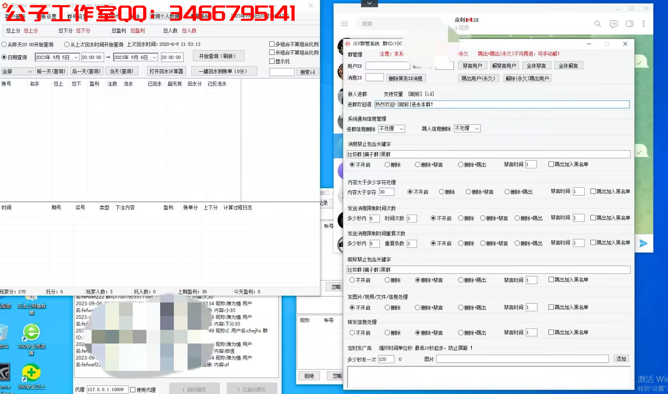The height and width of the screenshot is (394, 668).
Task: Click 踢出用户(永久) button
Action: point(478,78)
